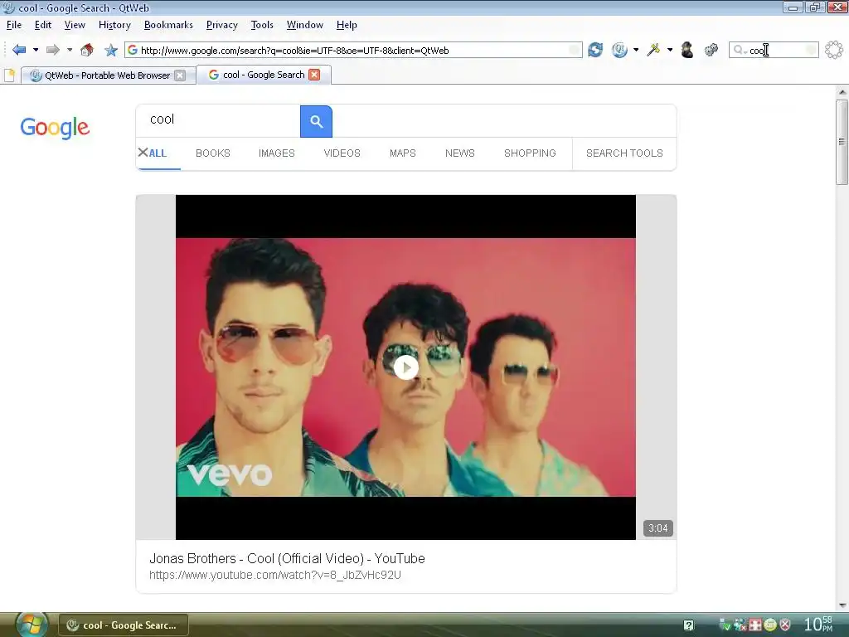
Task: Click the green checkmark tray icon
Action: coord(725,625)
